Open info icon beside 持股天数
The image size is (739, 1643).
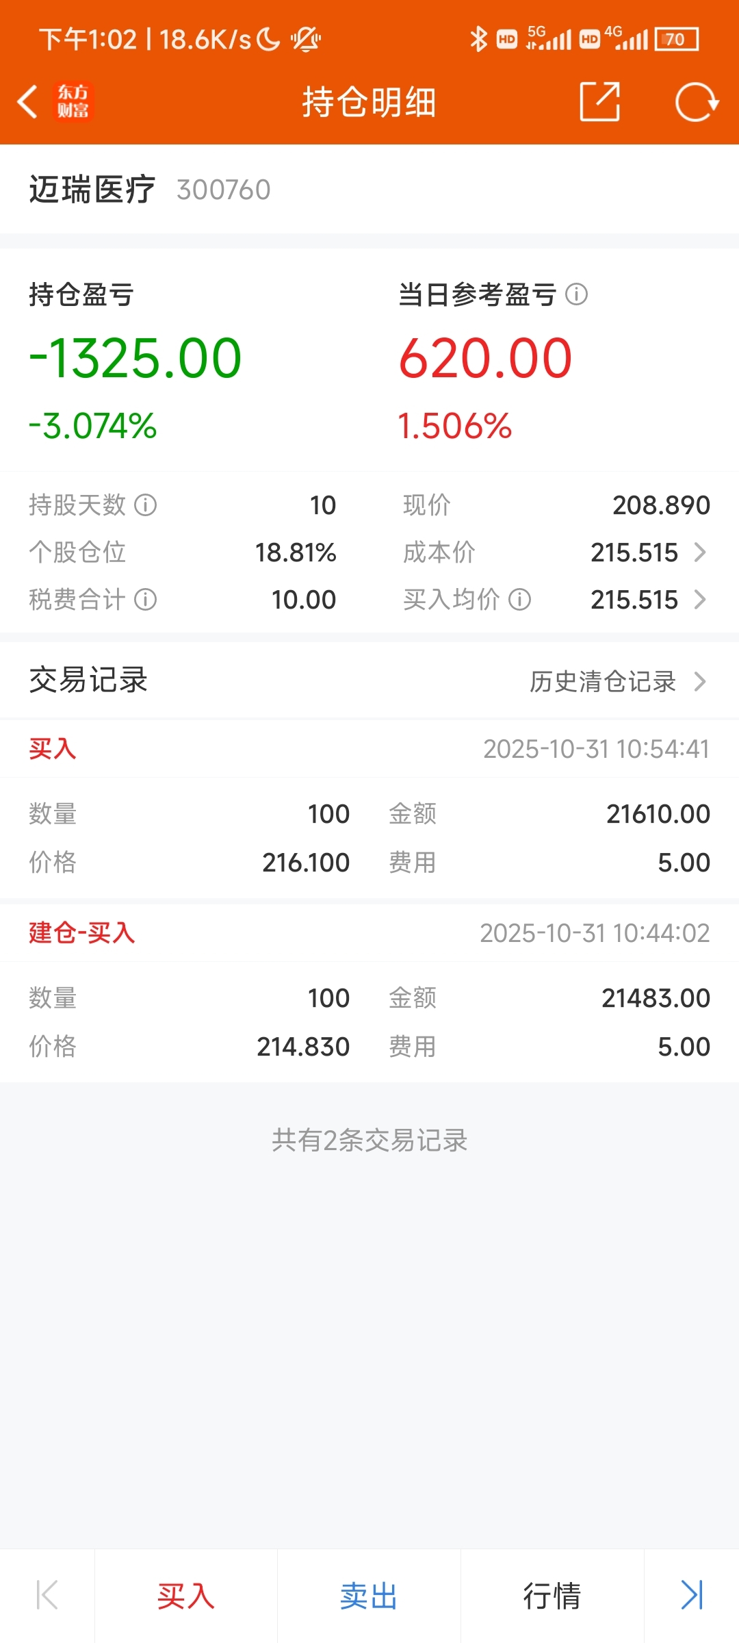pyautogui.click(x=145, y=505)
